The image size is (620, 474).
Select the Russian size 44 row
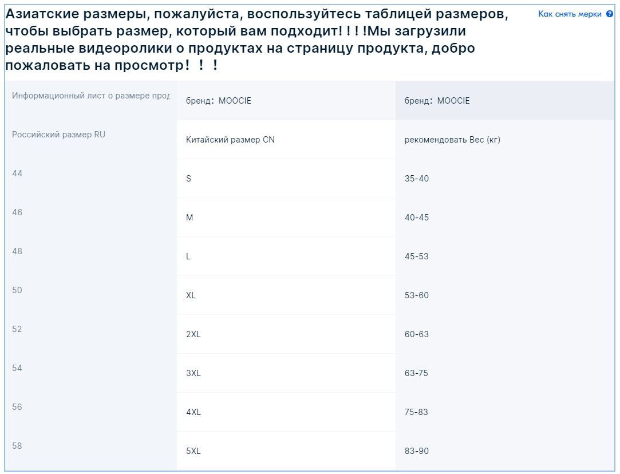(310, 178)
